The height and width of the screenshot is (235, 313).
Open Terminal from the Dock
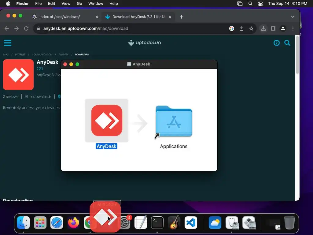click(x=157, y=223)
